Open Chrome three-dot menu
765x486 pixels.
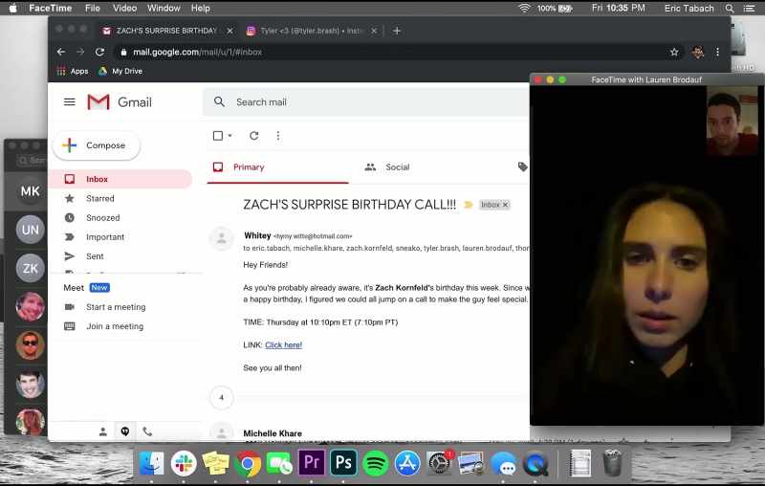[x=717, y=52]
